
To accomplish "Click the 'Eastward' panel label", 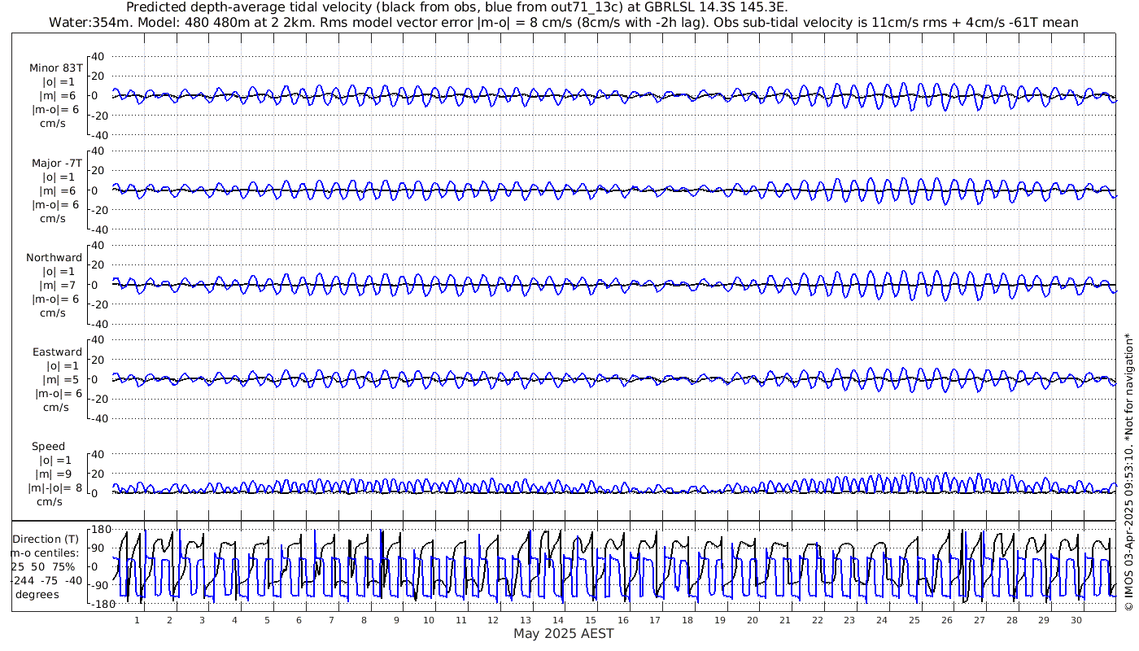I will pos(57,352).
